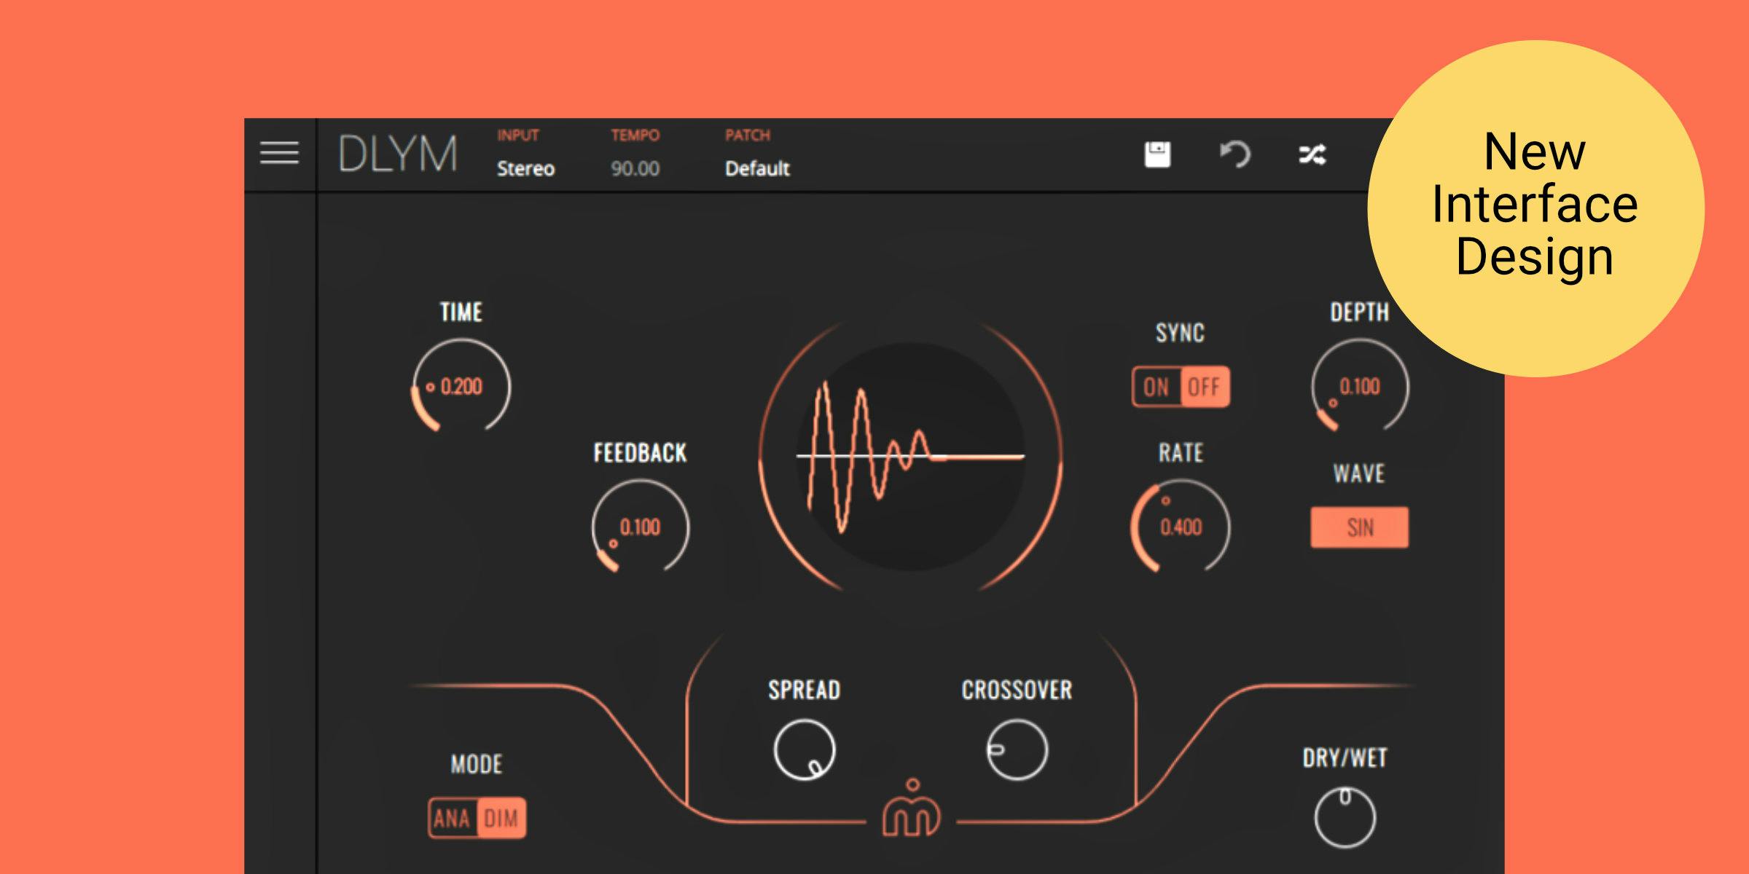Viewport: 1749px width, 874px height.
Task: Click the randomize shuffle icon
Action: tap(1312, 154)
